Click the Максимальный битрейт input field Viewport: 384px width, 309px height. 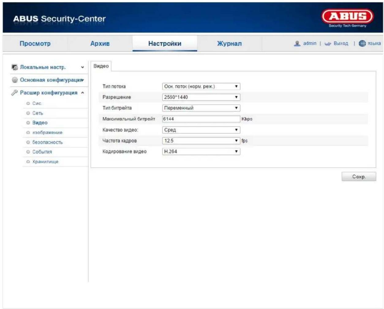(x=201, y=119)
